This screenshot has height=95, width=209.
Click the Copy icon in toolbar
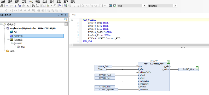pyautogui.click(x=19, y=6)
